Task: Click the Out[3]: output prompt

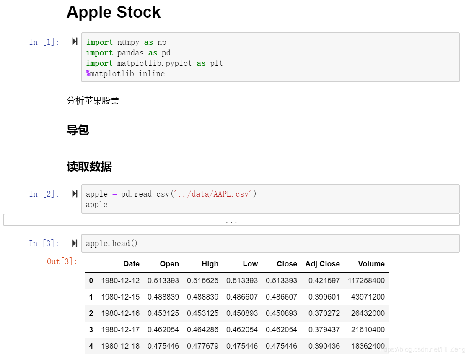Action: tap(62, 262)
